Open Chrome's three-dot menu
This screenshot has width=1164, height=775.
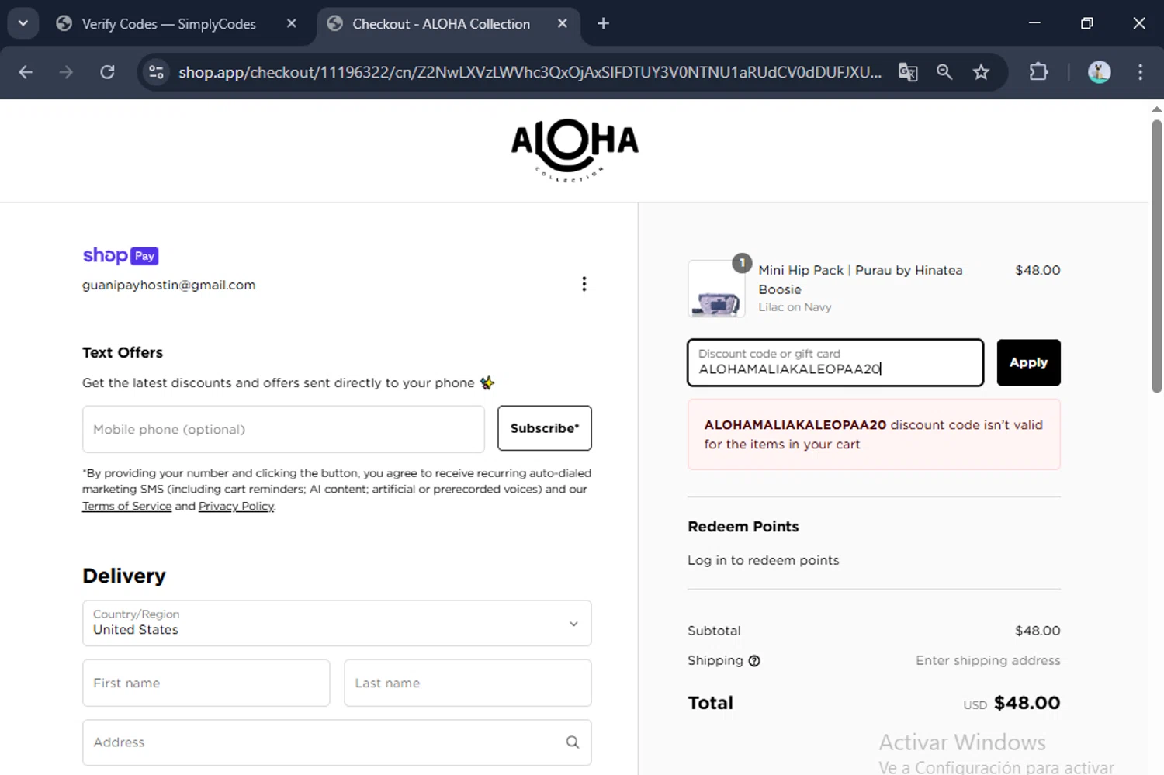coord(1140,72)
